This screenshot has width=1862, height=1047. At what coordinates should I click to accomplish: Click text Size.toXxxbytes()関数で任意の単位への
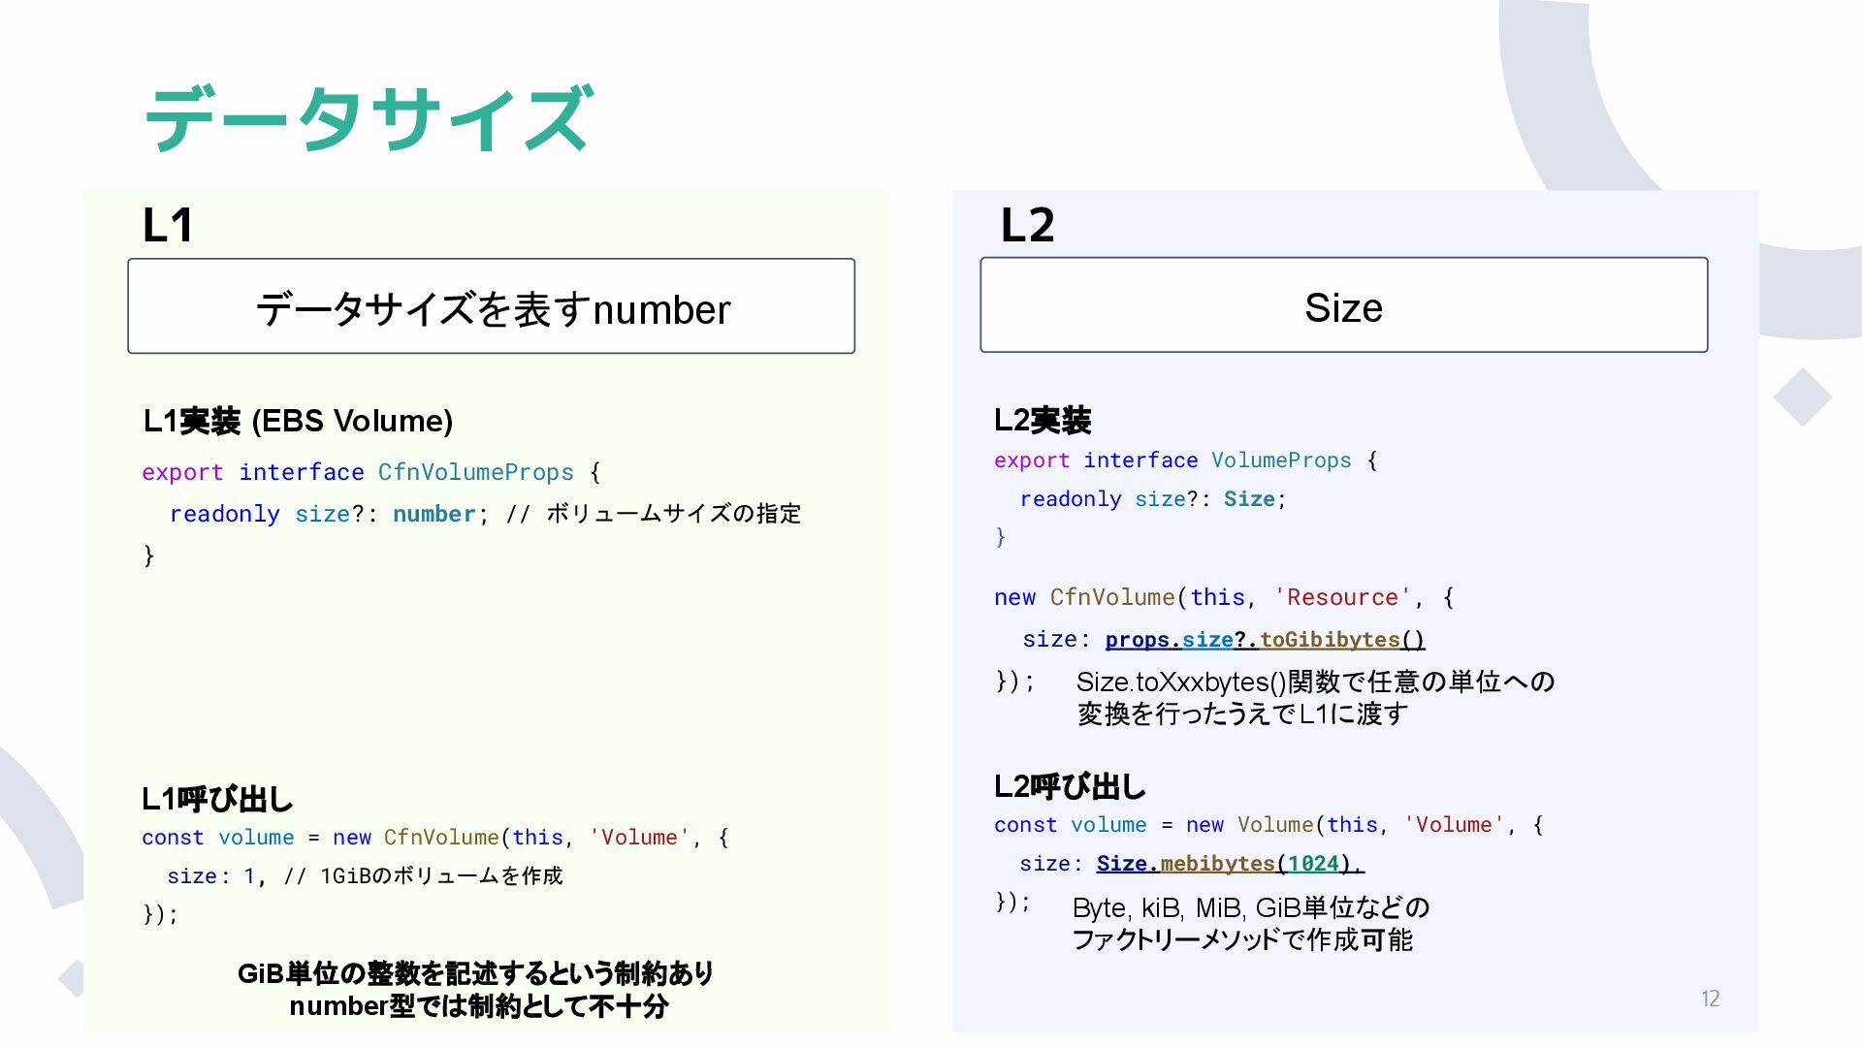click(x=1315, y=682)
